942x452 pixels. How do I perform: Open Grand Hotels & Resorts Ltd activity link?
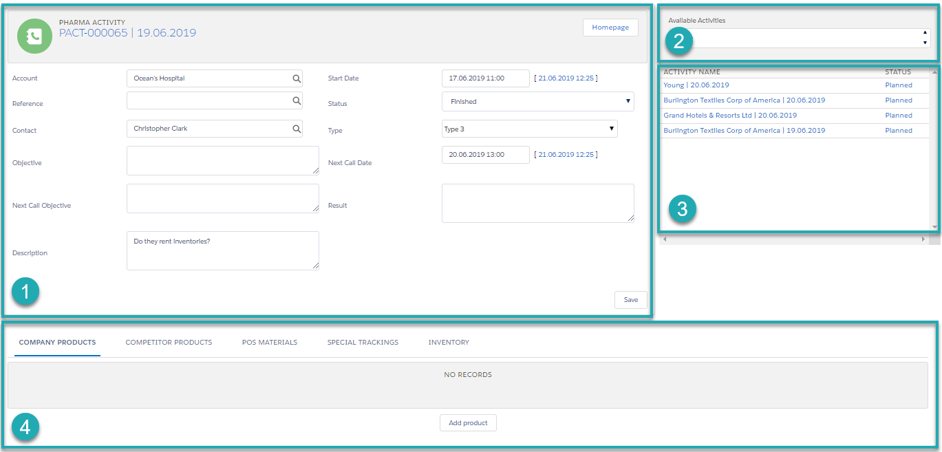730,116
